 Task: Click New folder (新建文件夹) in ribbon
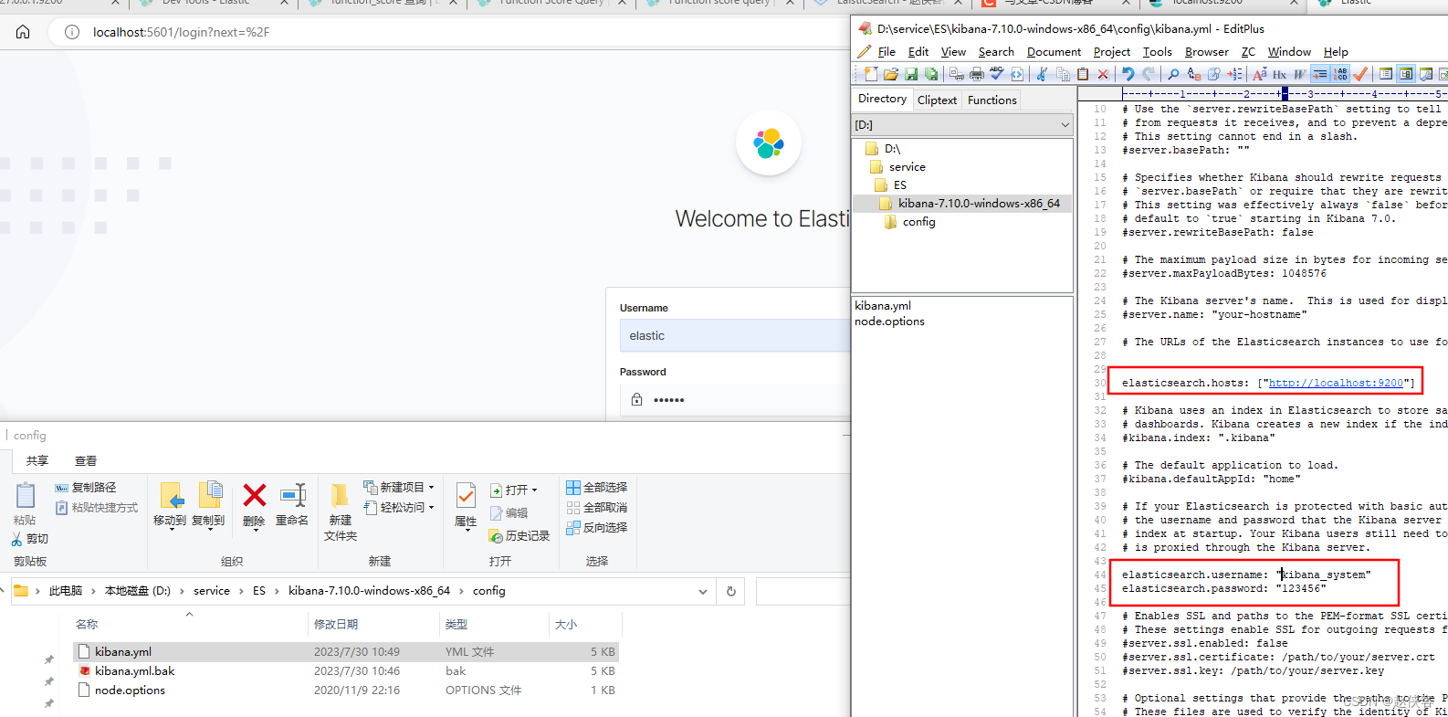(340, 511)
